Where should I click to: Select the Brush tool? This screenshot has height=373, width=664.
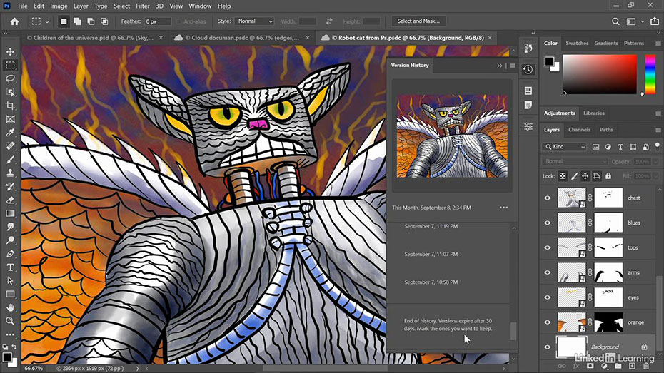10,160
